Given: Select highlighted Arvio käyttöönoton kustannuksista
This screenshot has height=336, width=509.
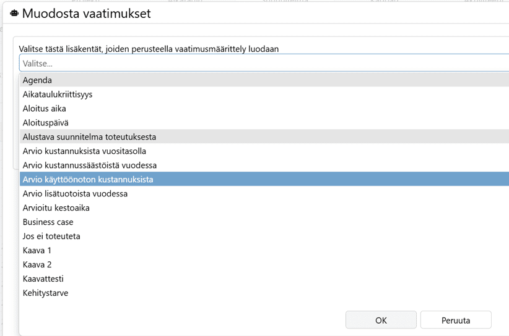Looking at the screenshot, I should (x=88, y=180).
